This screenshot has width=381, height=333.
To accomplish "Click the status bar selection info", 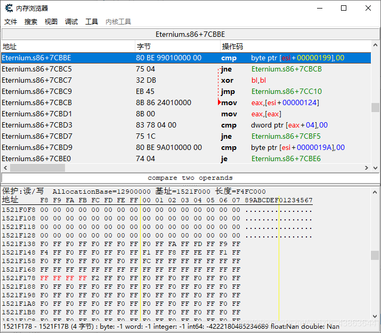I will (x=171, y=327).
